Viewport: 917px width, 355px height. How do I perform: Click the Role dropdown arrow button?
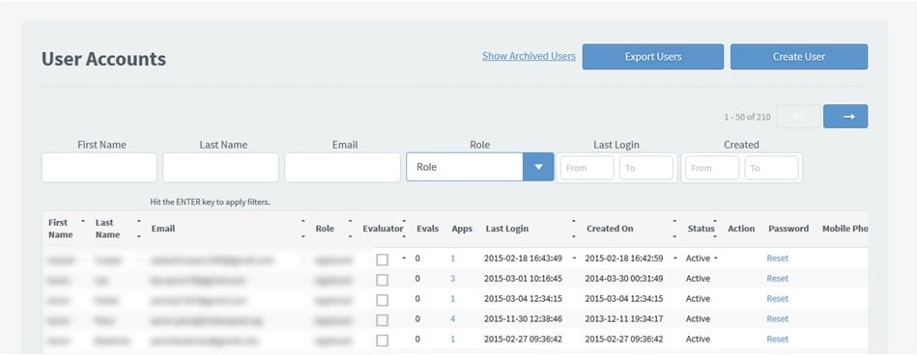click(538, 167)
